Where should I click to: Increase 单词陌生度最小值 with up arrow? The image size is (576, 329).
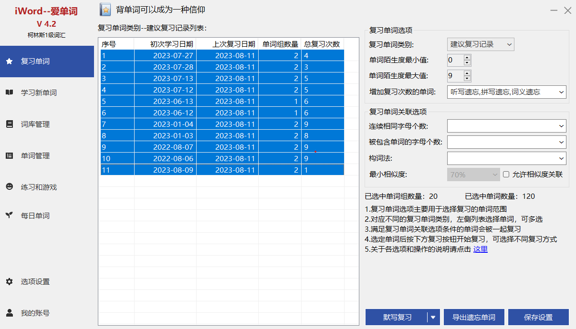coord(467,57)
